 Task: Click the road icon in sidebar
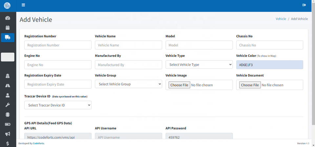pyautogui.click(x=8, y=86)
